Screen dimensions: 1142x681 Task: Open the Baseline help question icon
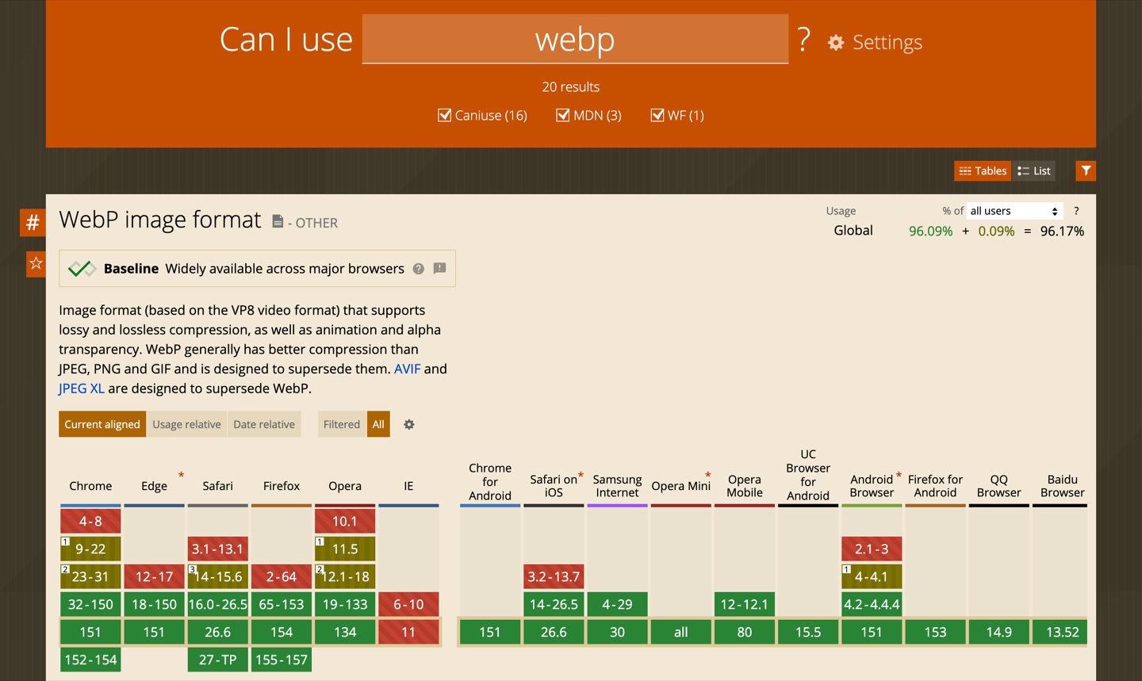point(419,269)
